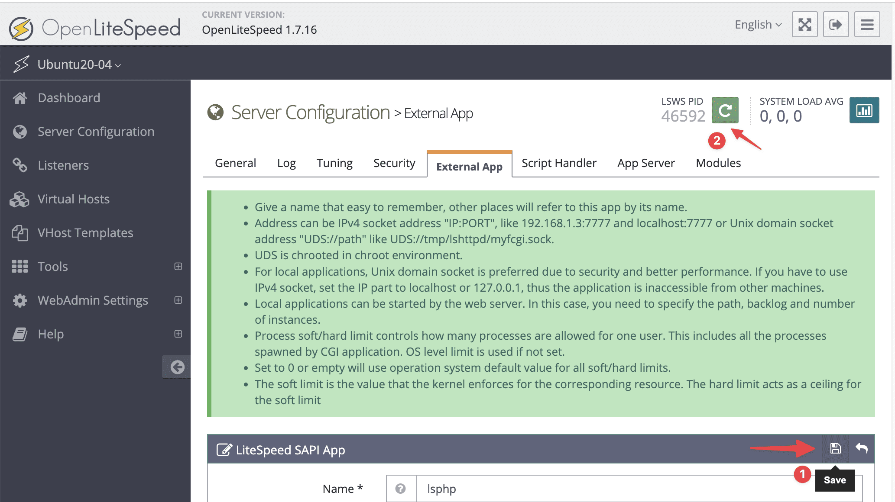Expand the Help submenu
The width and height of the screenshot is (895, 502).
(178, 334)
